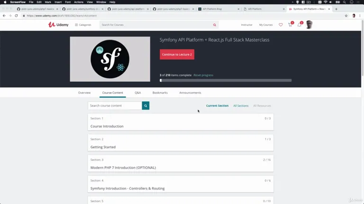The width and height of the screenshot is (364, 204).
Task: Open the user profile avatar
Action: point(309,25)
